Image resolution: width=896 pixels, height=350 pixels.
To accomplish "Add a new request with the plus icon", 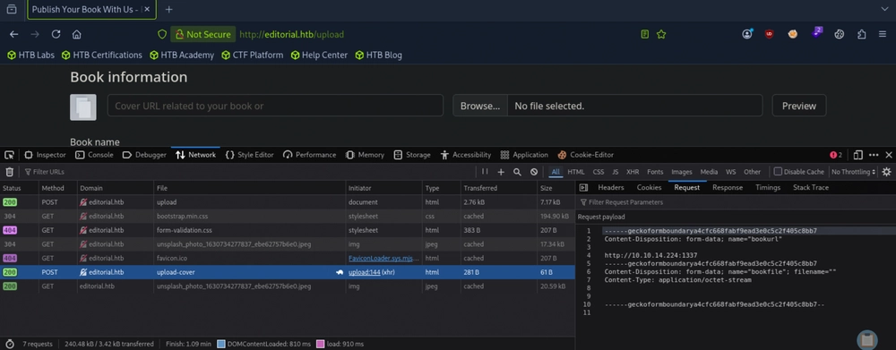I will point(501,172).
